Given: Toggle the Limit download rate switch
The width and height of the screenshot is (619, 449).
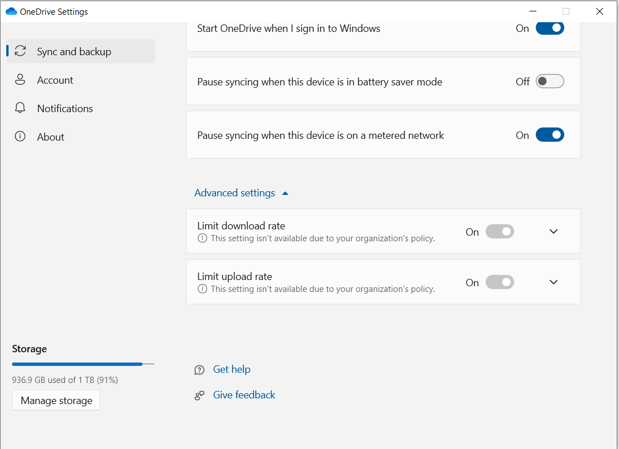Looking at the screenshot, I should (x=499, y=232).
